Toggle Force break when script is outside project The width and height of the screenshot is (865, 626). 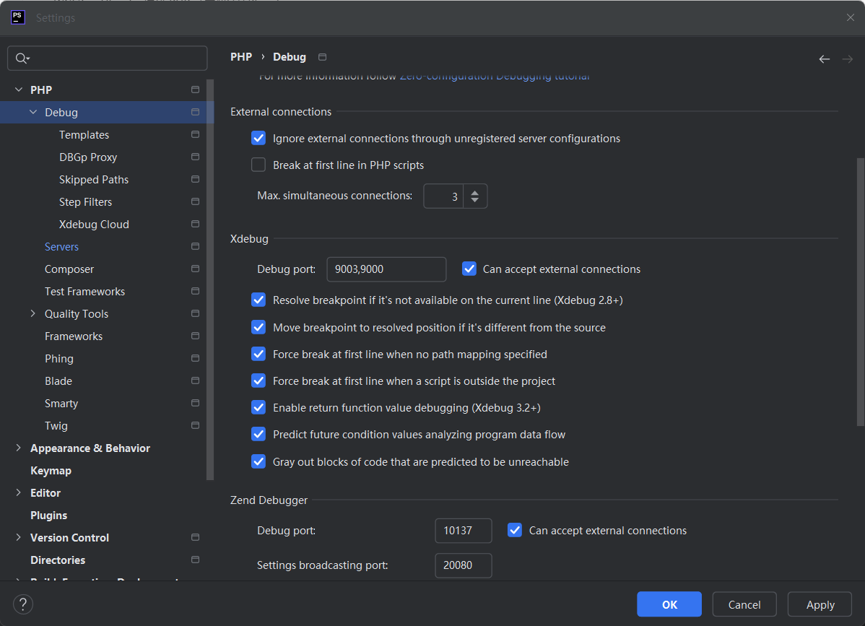(258, 381)
